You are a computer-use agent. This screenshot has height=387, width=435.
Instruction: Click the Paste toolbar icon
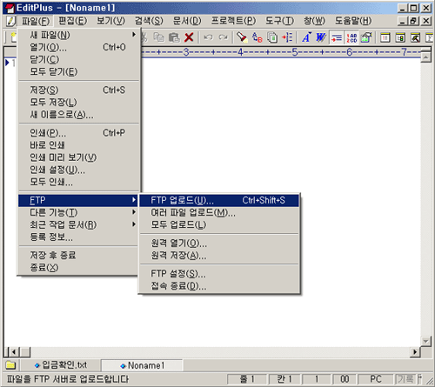pyautogui.click(x=174, y=37)
